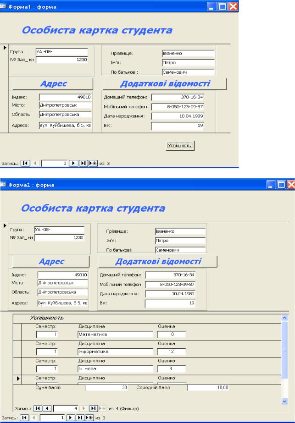This screenshot has width=295, height=423.
Task: Click Дата народження field in Форма2
Action: [170, 294]
